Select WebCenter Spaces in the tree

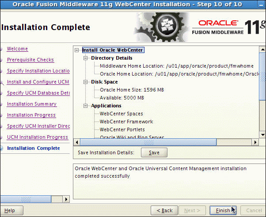(122, 114)
